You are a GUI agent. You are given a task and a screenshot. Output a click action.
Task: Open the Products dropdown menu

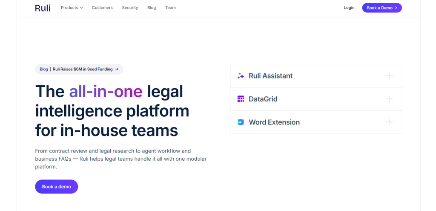[x=72, y=8]
